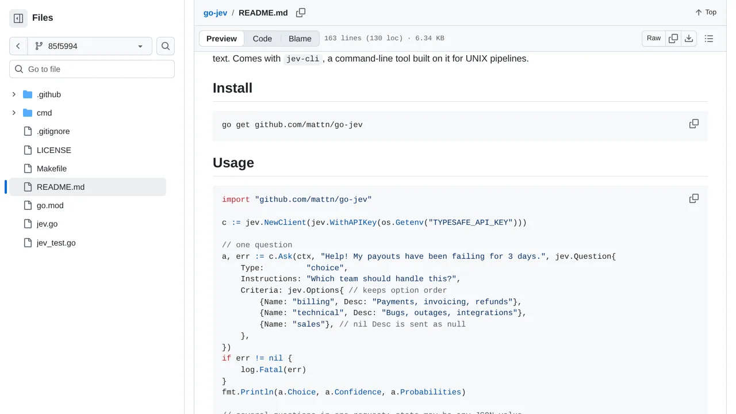Copy the Usage code block
The height and width of the screenshot is (414, 736).
(694, 198)
